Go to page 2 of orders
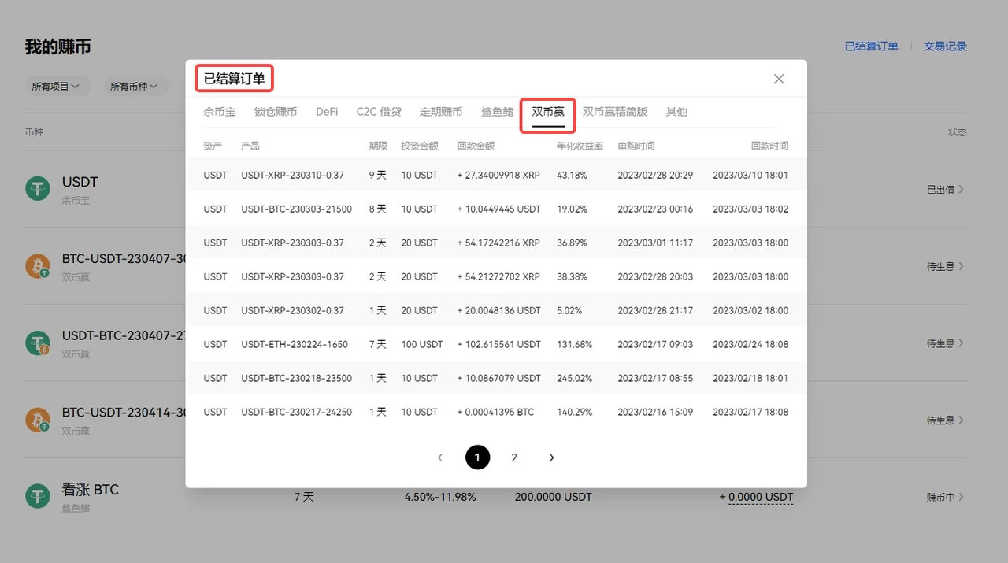The width and height of the screenshot is (1008, 563). pyautogui.click(x=514, y=457)
